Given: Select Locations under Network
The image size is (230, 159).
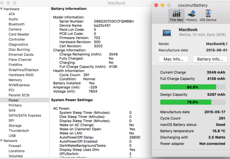Looking at the screenshot, I should pos(17,151).
